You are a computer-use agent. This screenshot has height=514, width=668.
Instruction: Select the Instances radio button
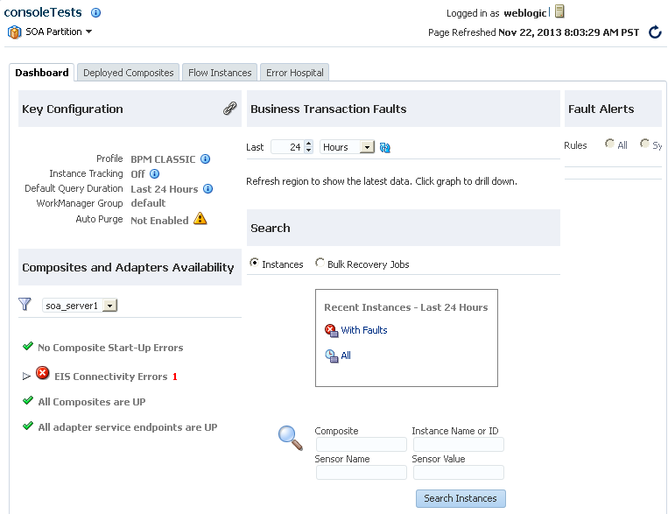pos(254,263)
